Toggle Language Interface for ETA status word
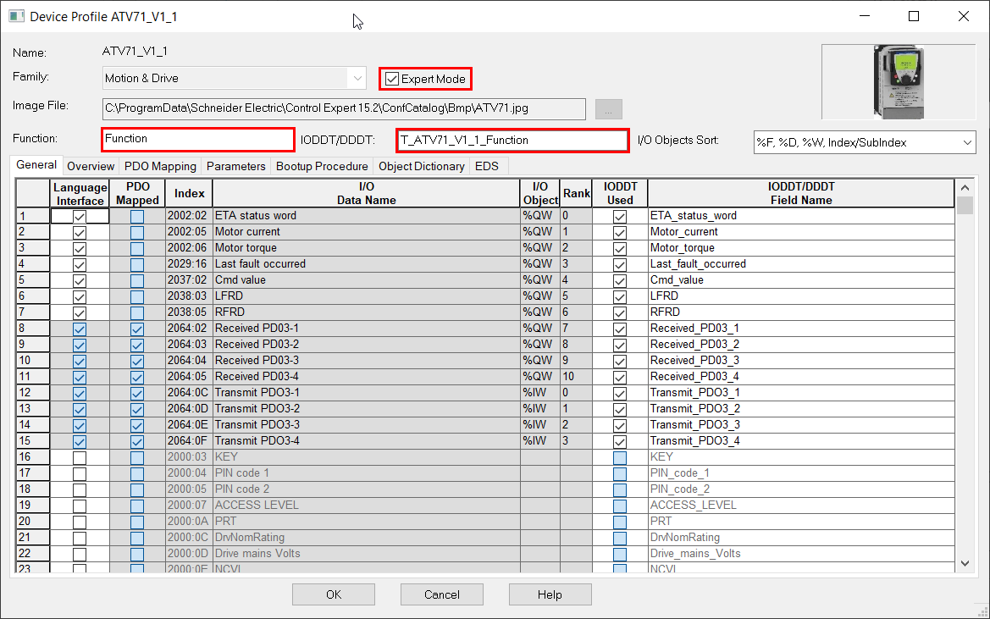990x619 pixels. point(80,217)
